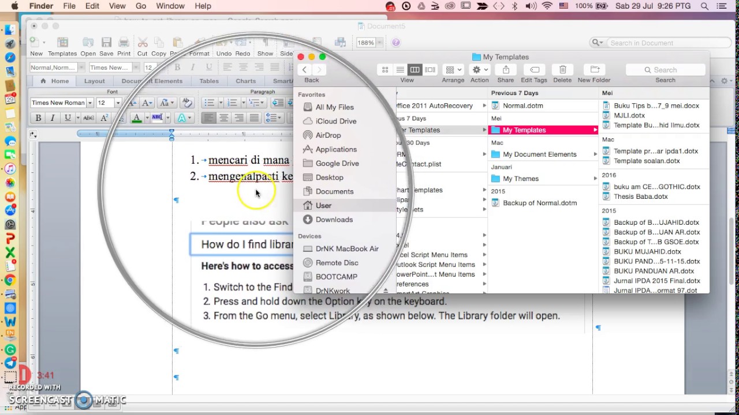Viewport: 739px width, 415px height.
Task: Click the Cut scissors icon
Action: [x=142, y=43]
